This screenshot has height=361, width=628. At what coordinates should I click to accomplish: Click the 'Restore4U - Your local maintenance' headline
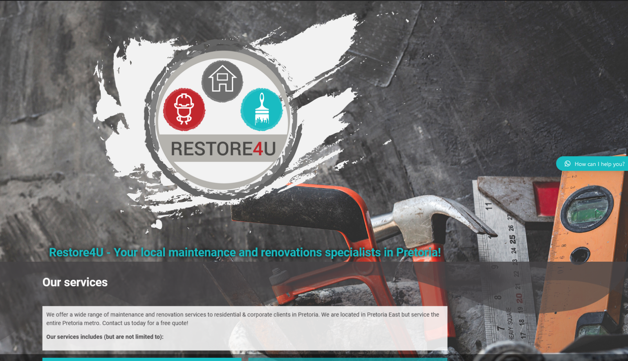click(x=244, y=252)
